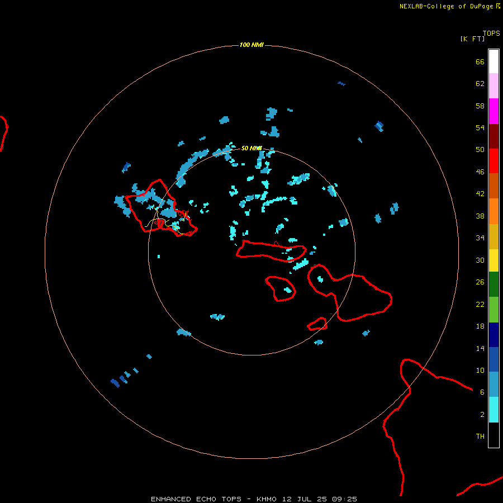Select the dark red 54 kft legend swatch
503x503 pixels.
493,136
